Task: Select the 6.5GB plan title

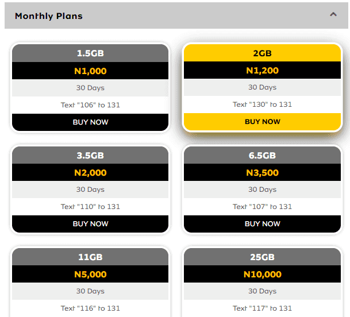Action: pos(263,156)
